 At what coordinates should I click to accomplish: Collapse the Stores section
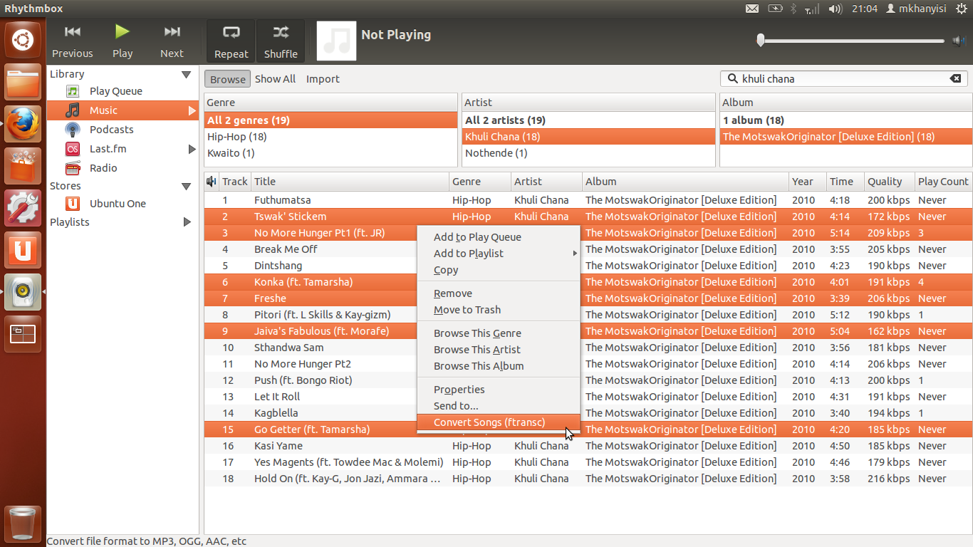(186, 186)
